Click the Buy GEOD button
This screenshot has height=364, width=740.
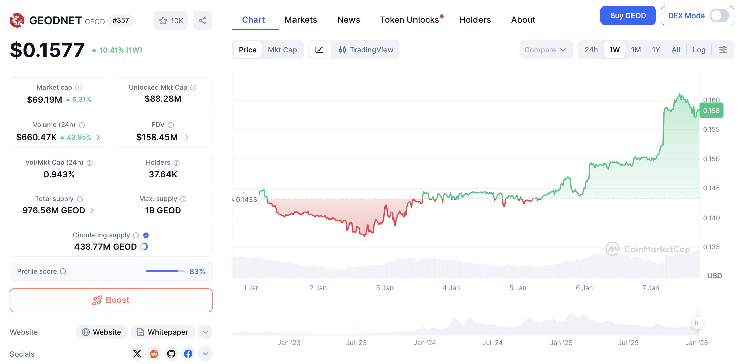628,16
